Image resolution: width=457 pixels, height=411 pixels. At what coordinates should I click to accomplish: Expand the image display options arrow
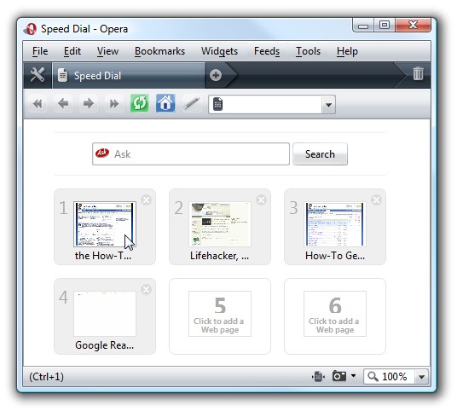click(353, 376)
